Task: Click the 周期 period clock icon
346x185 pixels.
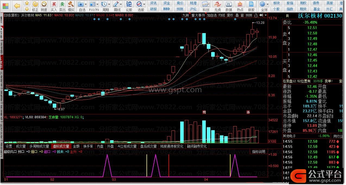Action: (x=104, y=6)
